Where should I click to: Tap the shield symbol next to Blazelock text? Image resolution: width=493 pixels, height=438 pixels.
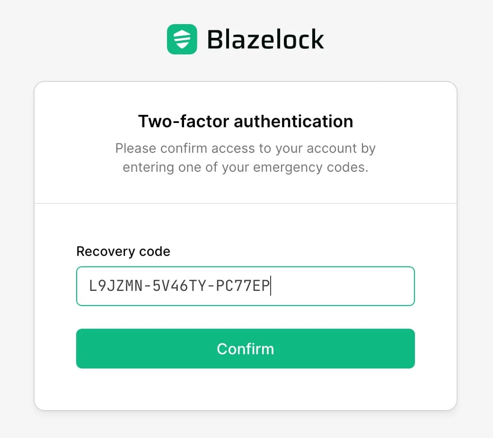(x=183, y=39)
